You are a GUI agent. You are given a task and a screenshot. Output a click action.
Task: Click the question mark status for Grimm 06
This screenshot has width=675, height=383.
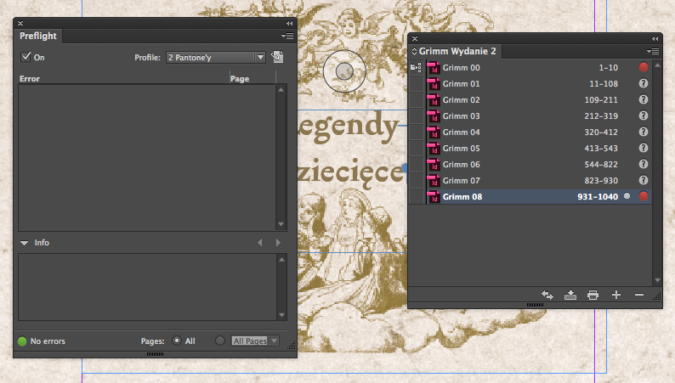pos(644,164)
